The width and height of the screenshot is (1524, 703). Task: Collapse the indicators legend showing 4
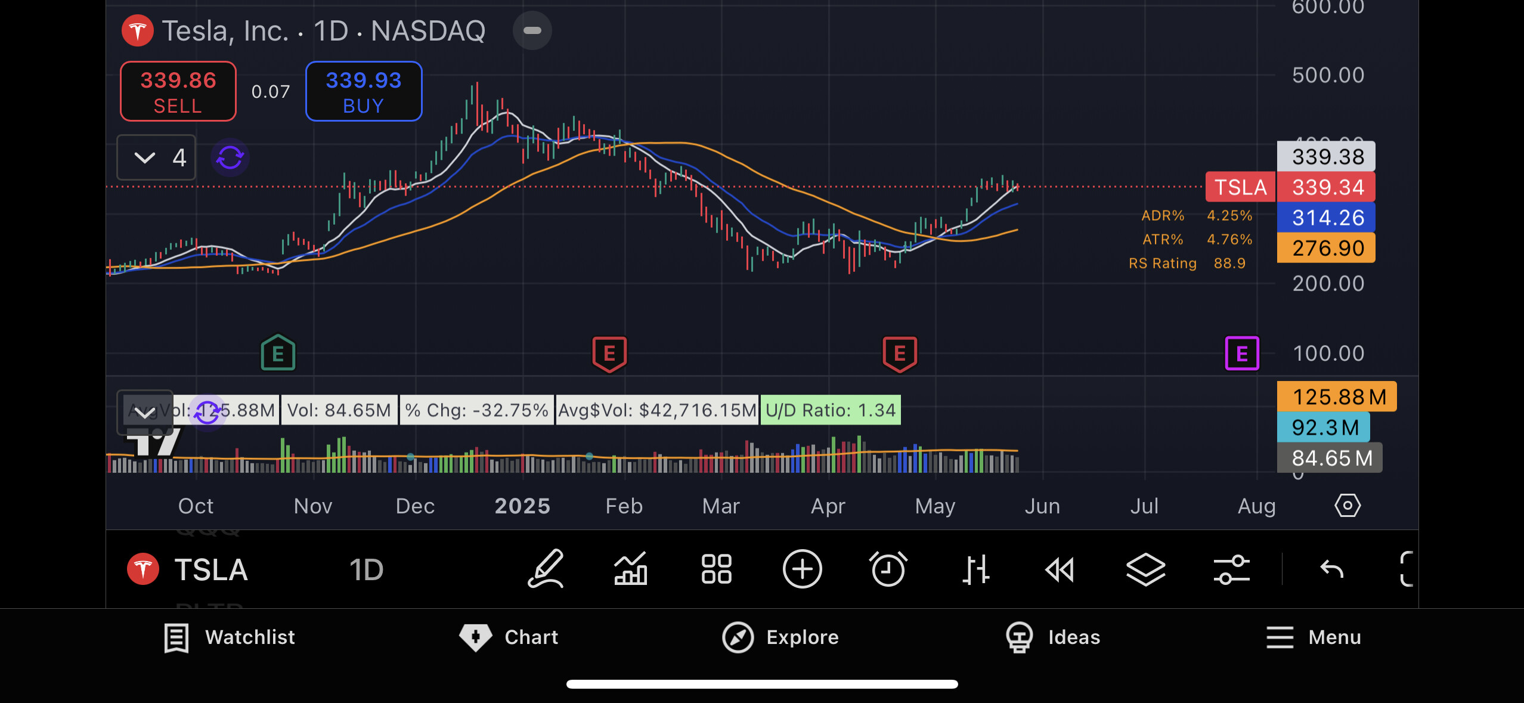pyautogui.click(x=156, y=158)
